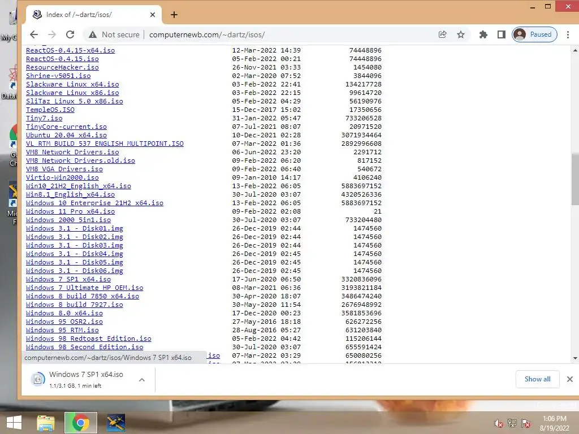Expand the download options chevron for Windows 7 SP1
579x434 pixels.
click(142, 380)
